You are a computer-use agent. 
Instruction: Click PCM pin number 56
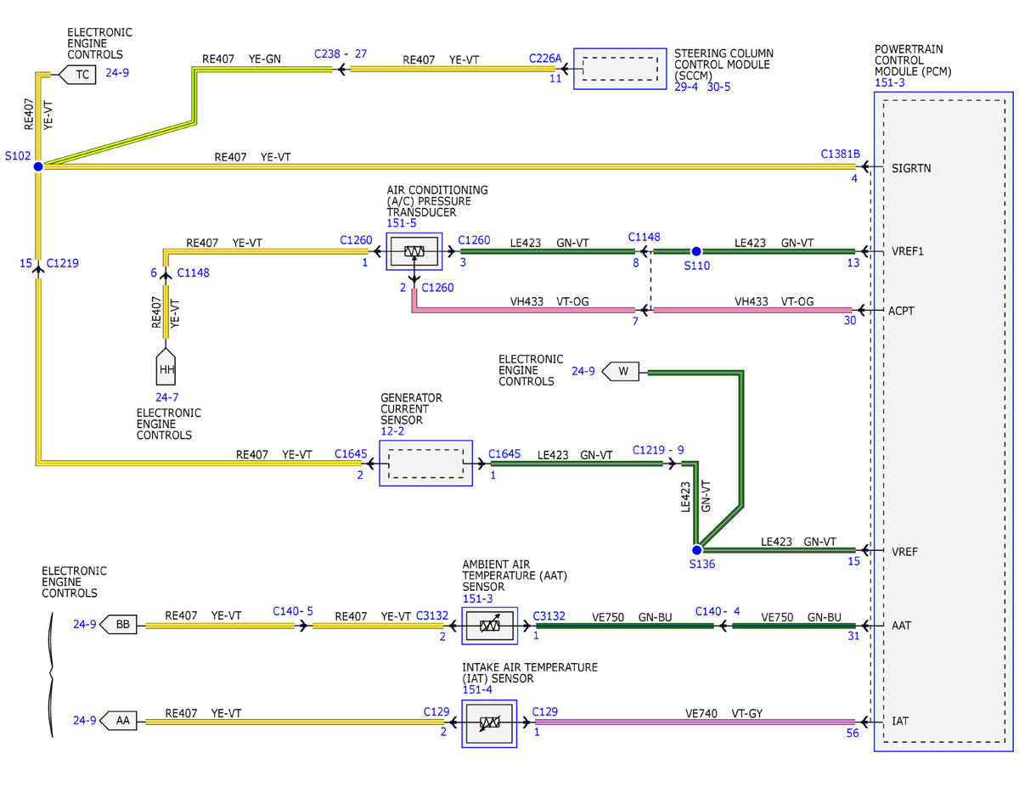[853, 733]
